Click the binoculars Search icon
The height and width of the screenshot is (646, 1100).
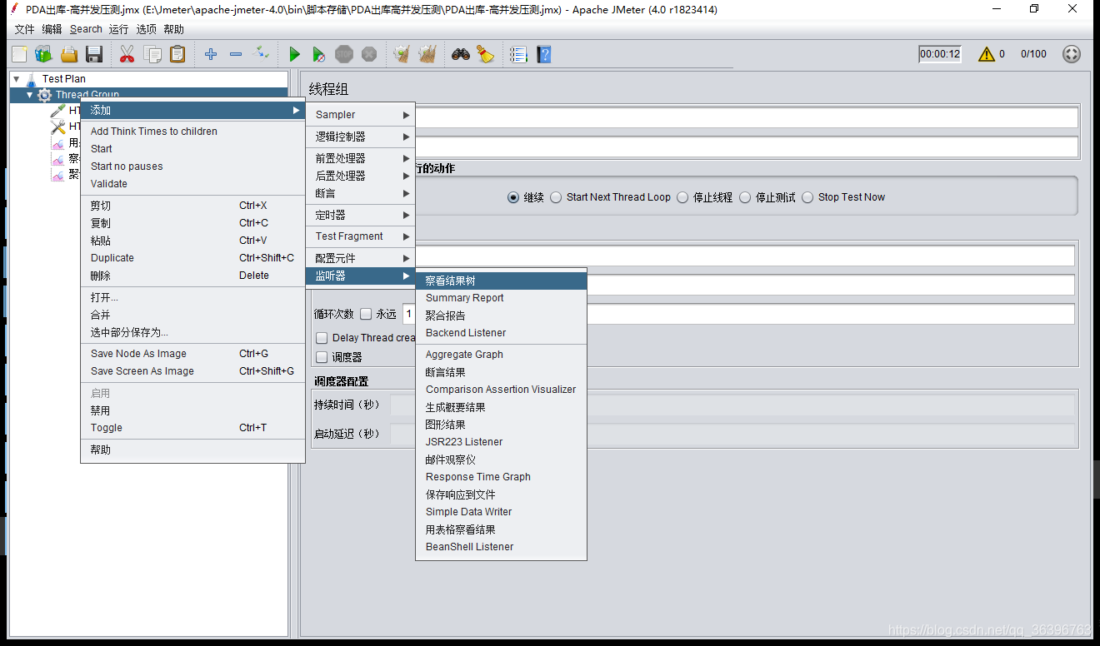click(x=461, y=55)
